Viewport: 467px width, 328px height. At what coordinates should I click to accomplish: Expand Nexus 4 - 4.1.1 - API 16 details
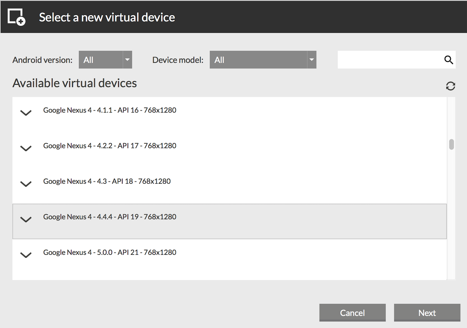(26, 113)
